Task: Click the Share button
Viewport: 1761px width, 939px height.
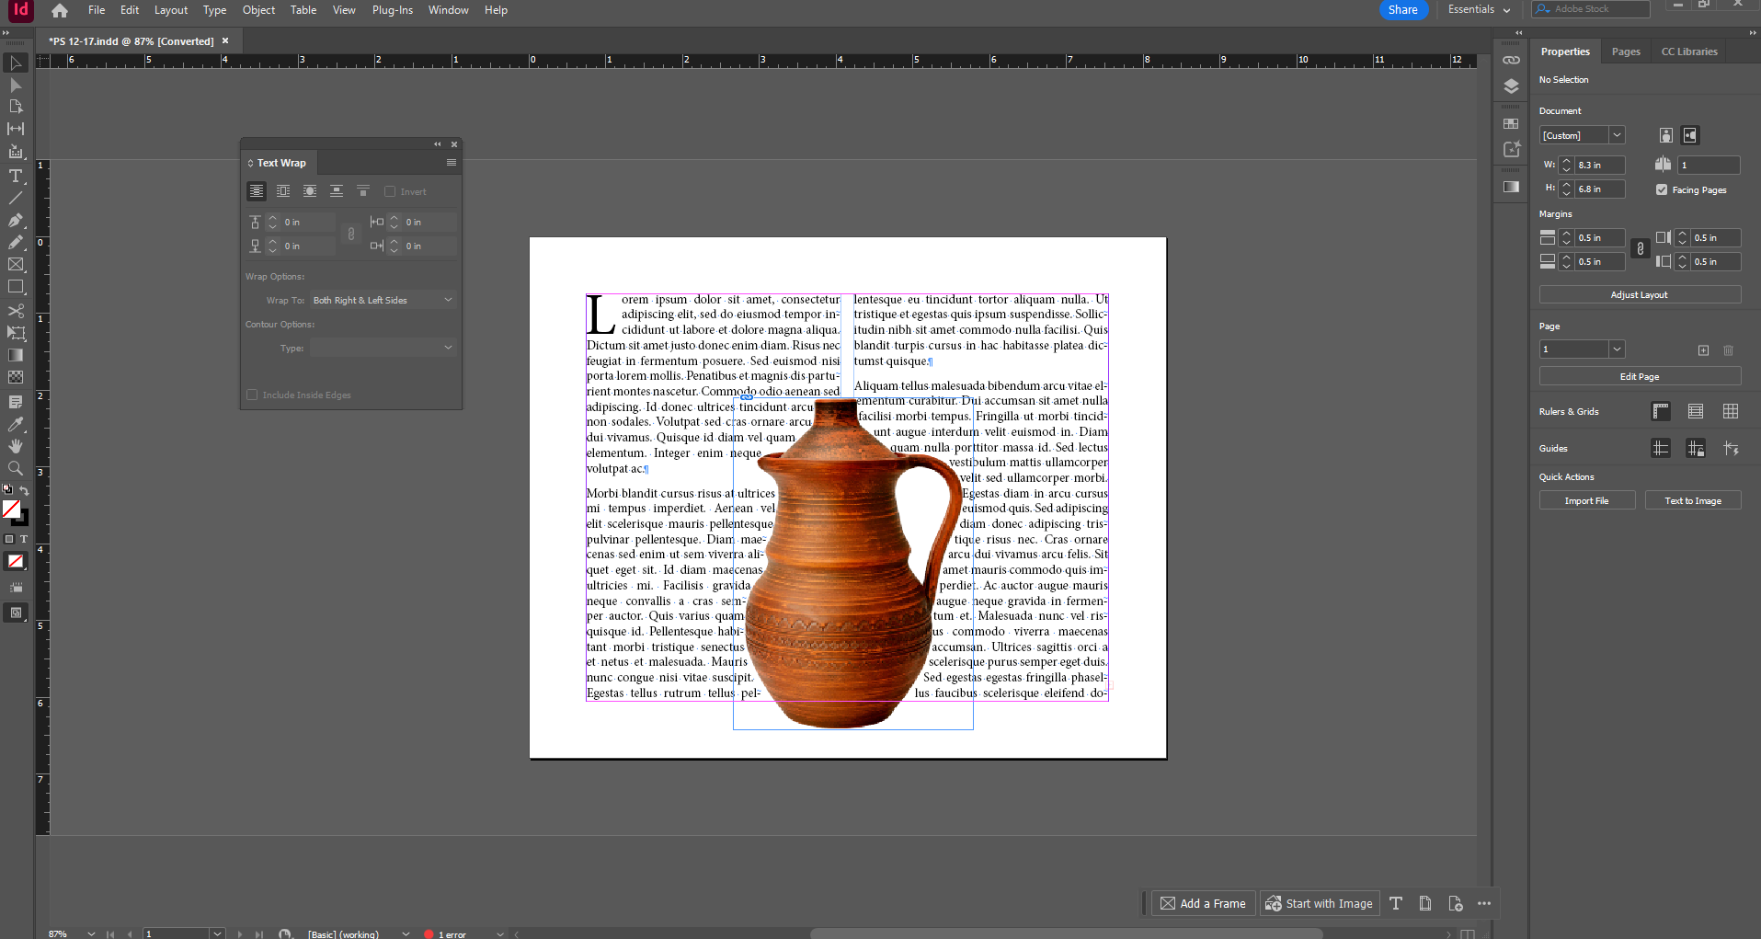Action: (1403, 9)
